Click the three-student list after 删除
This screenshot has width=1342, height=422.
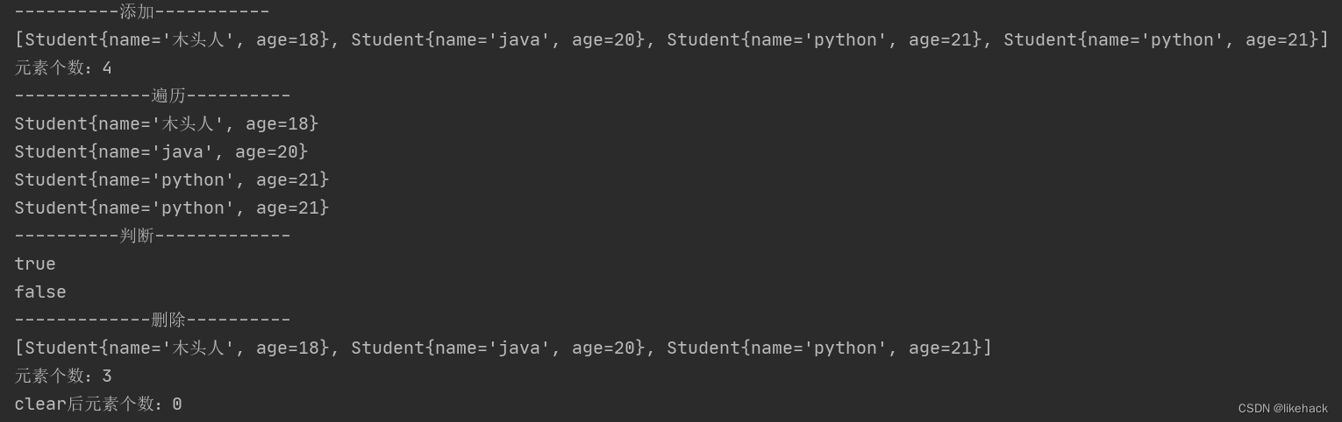click(x=503, y=348)
